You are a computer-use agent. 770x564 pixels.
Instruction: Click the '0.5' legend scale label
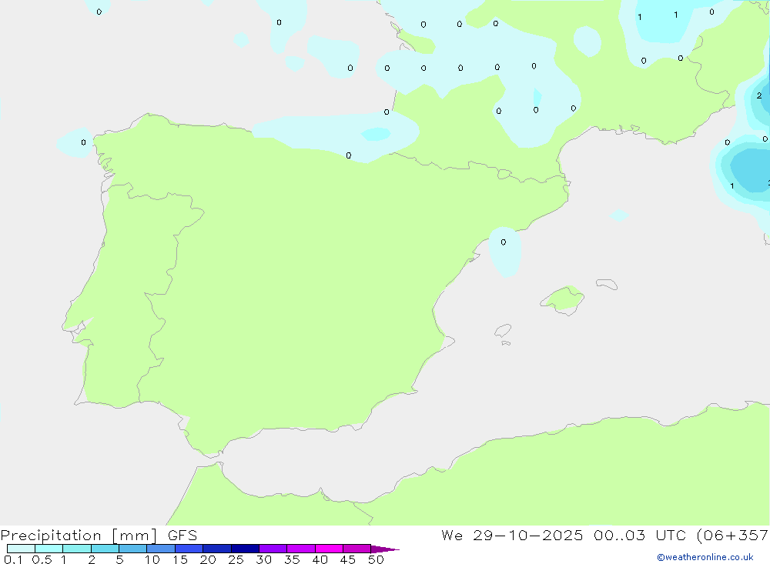coord(42,559)
